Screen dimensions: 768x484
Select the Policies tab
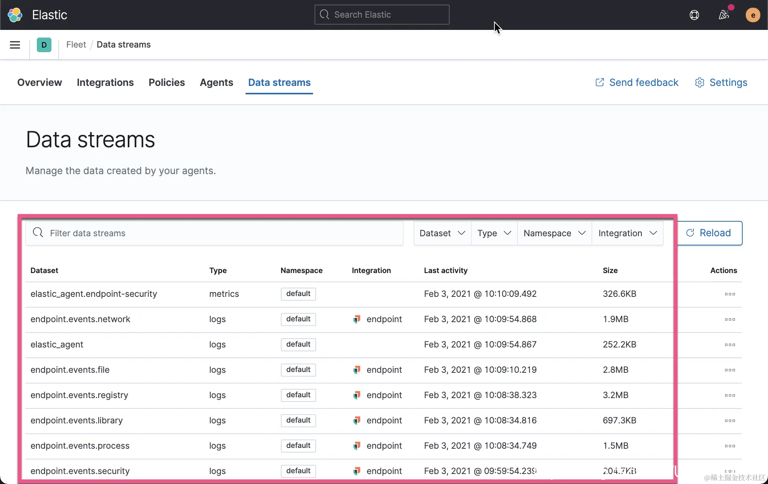click(x=166, y=82)
